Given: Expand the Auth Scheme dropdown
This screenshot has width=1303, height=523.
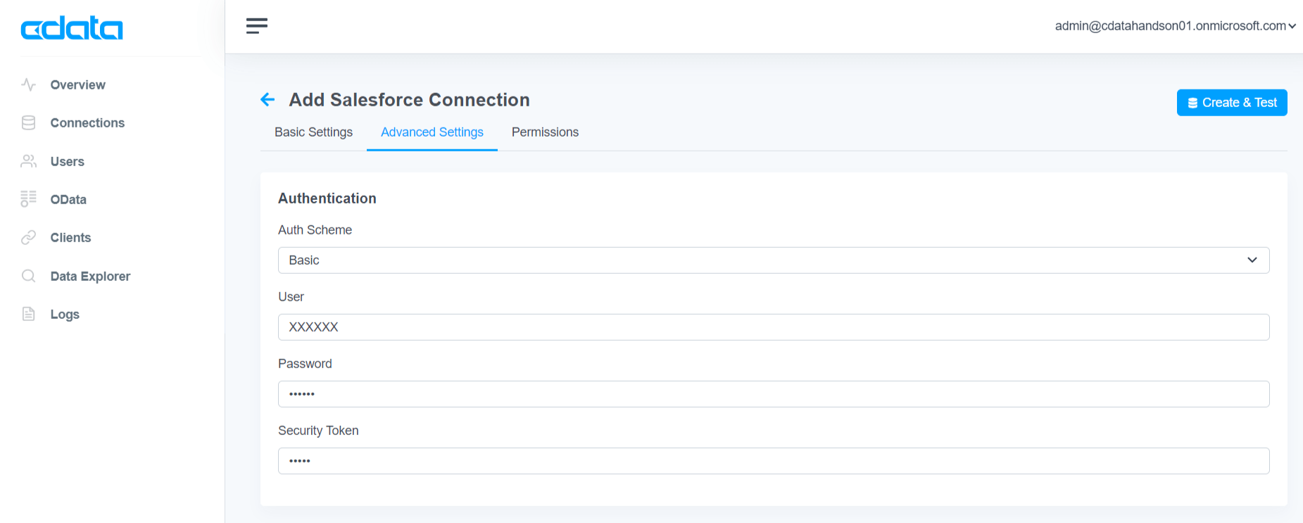Looking at the screenshot, I should coord(773,260).
